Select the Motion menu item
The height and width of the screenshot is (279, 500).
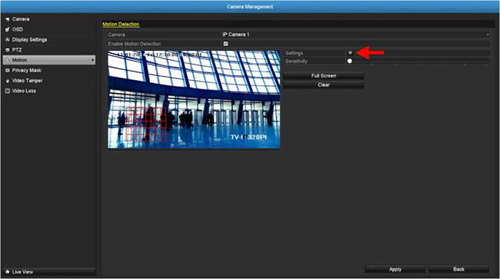tap(49, 60)
